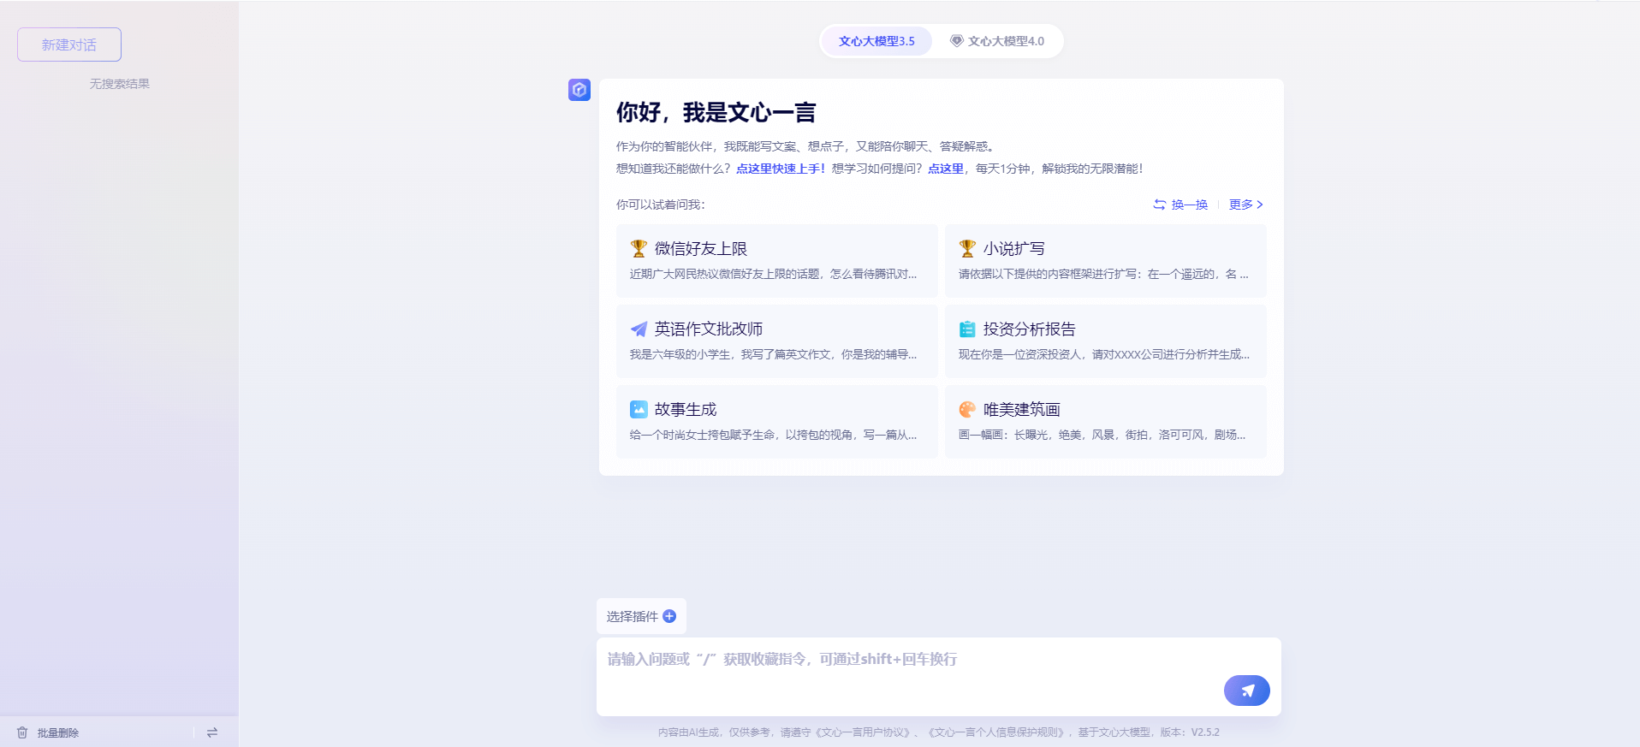Open the 选择插件 plugin selector
The height and width of the screenshot is (747, 1640).
[641, 616]
